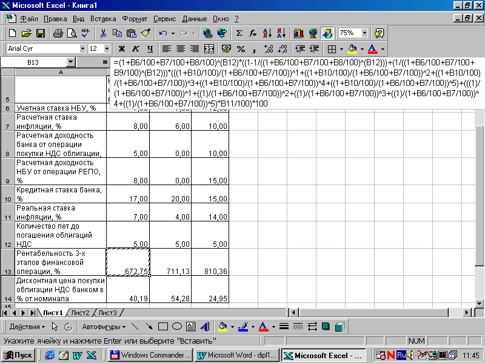
Task: Click the New workbook icon
Action: coord(12,33)
